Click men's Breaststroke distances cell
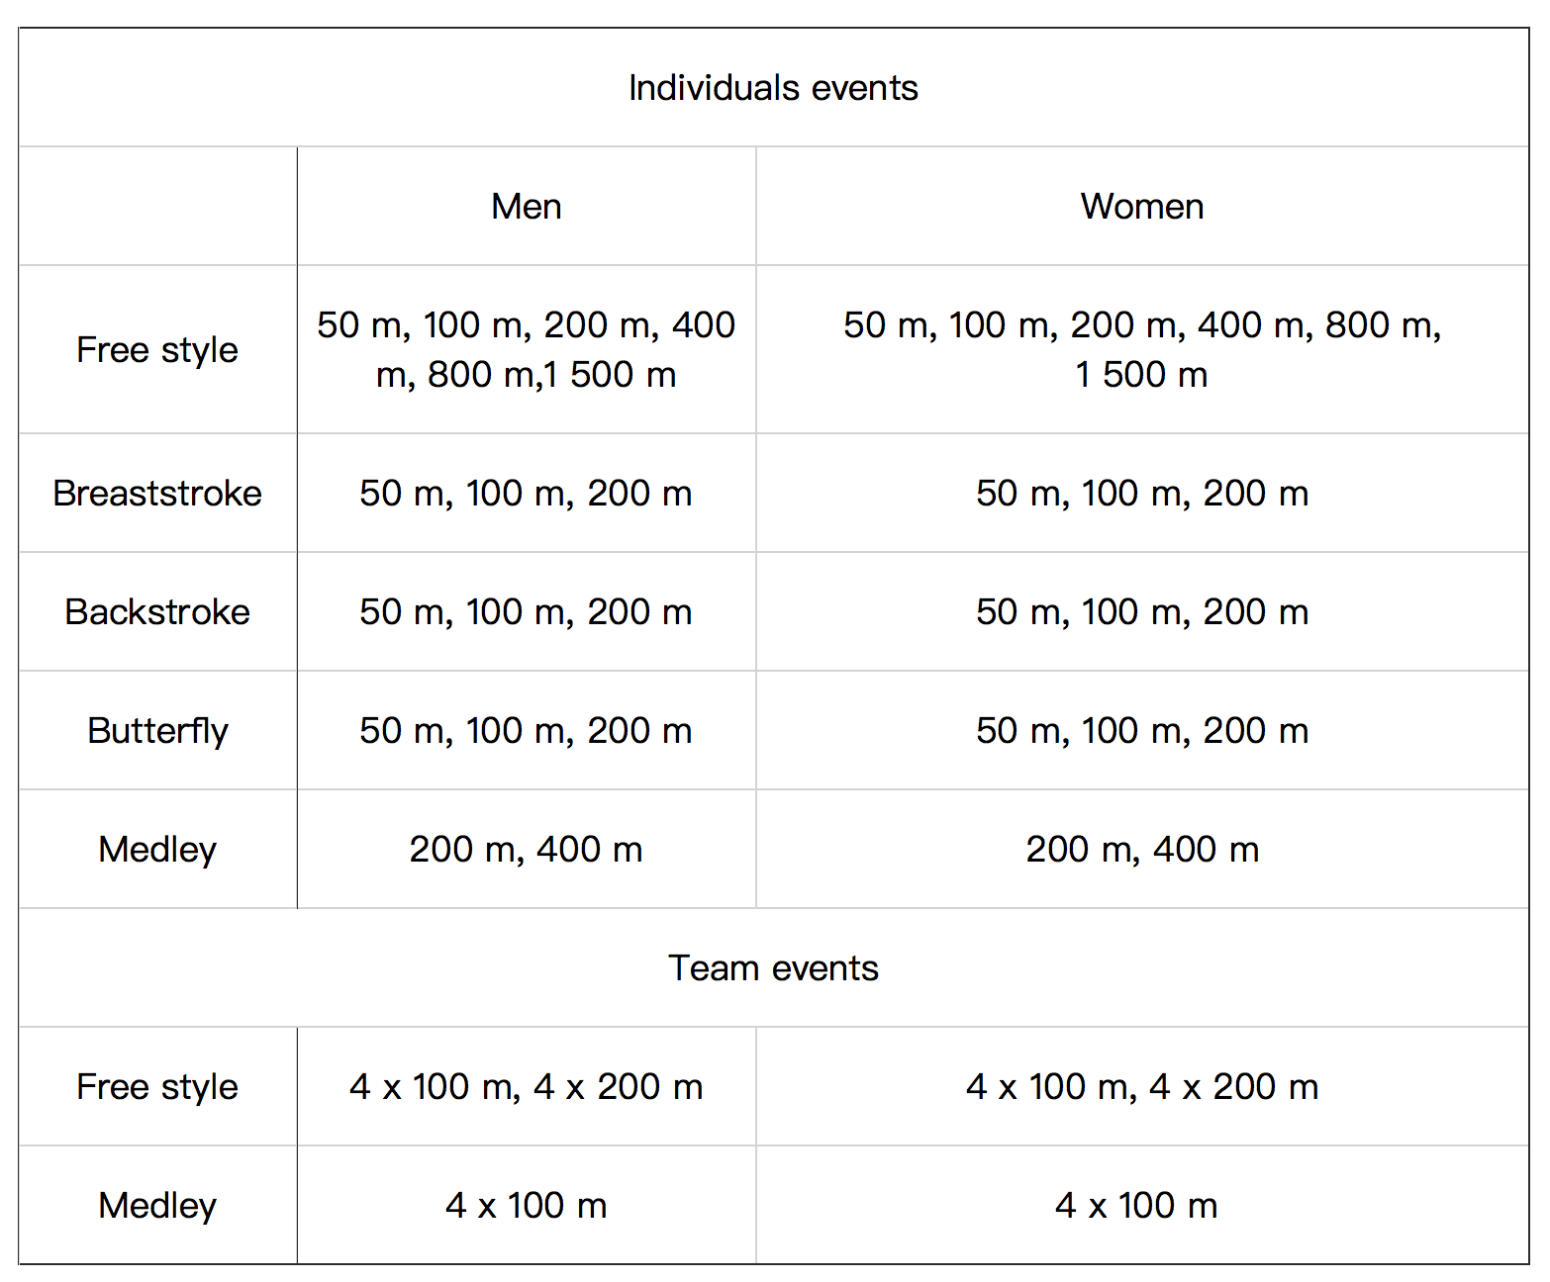Image resolution: width=1550 pixels, height=1282 pixels. 527,494
